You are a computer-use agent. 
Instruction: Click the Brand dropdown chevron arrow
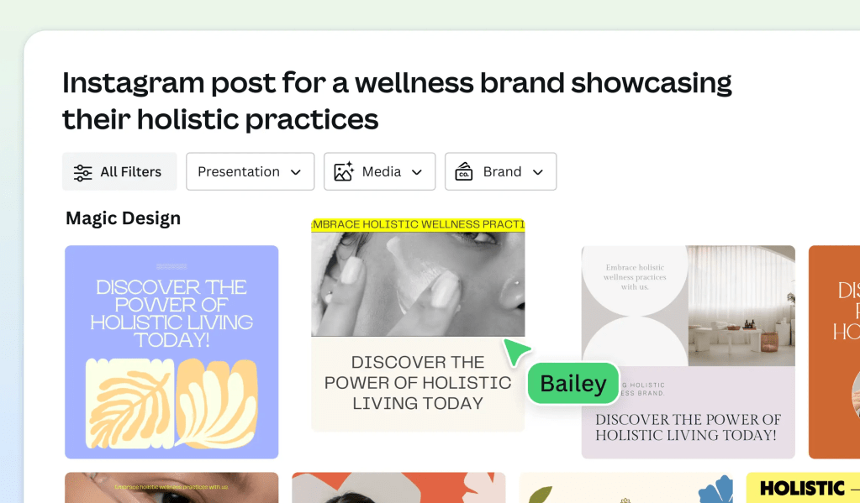click(x=538, y=172)
